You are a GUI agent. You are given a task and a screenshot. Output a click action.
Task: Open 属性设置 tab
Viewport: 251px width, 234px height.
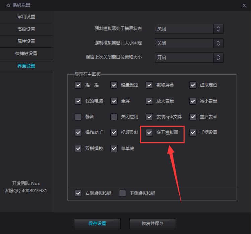click(x=26, y=41)
